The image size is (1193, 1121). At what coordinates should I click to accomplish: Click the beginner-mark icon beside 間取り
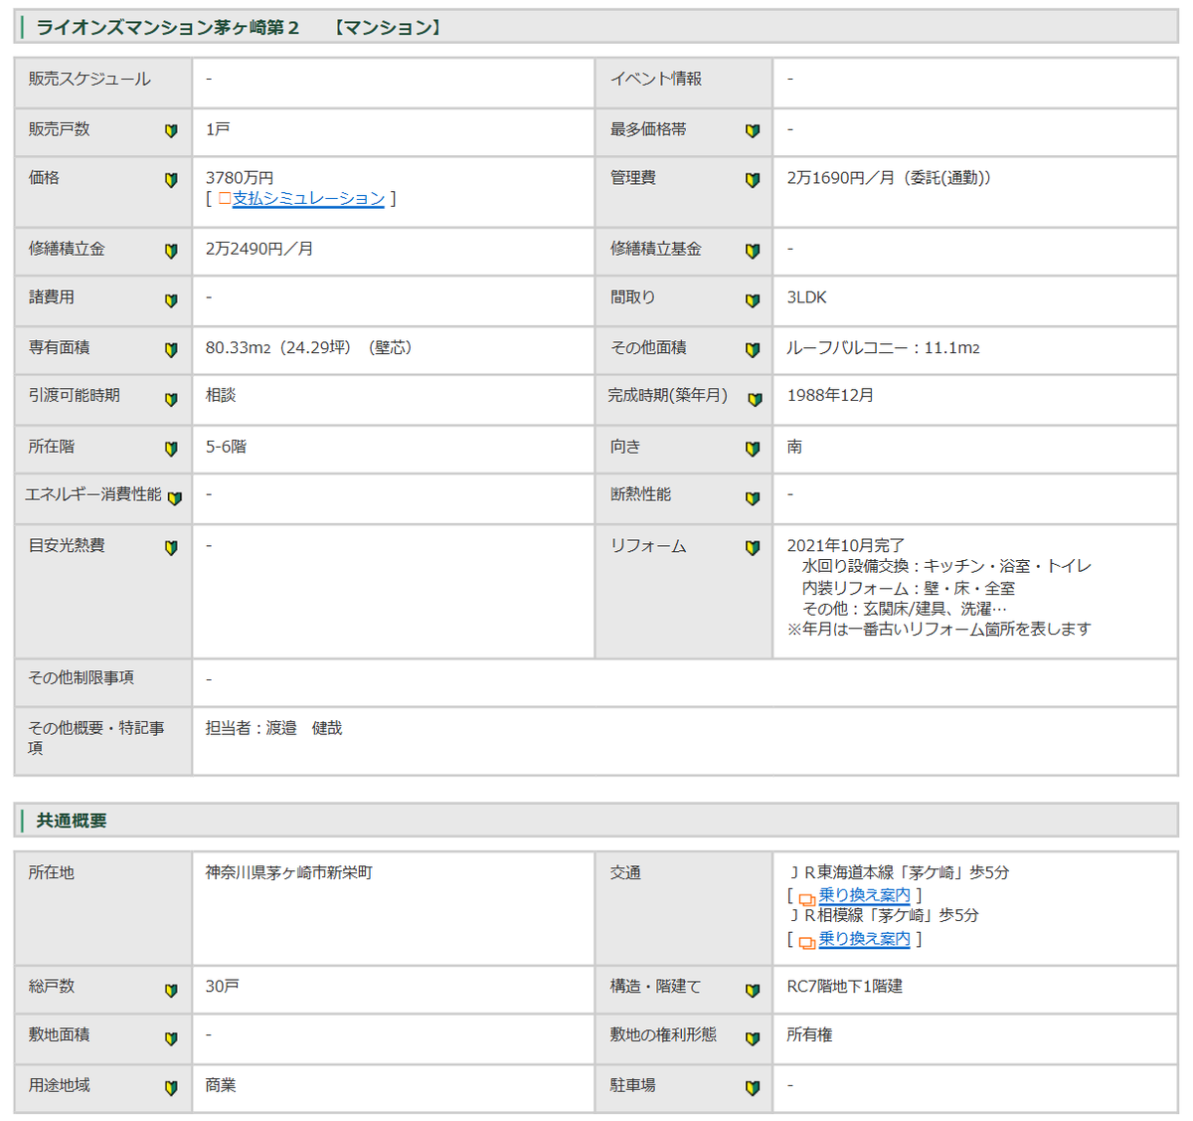(x=753, y=300)
